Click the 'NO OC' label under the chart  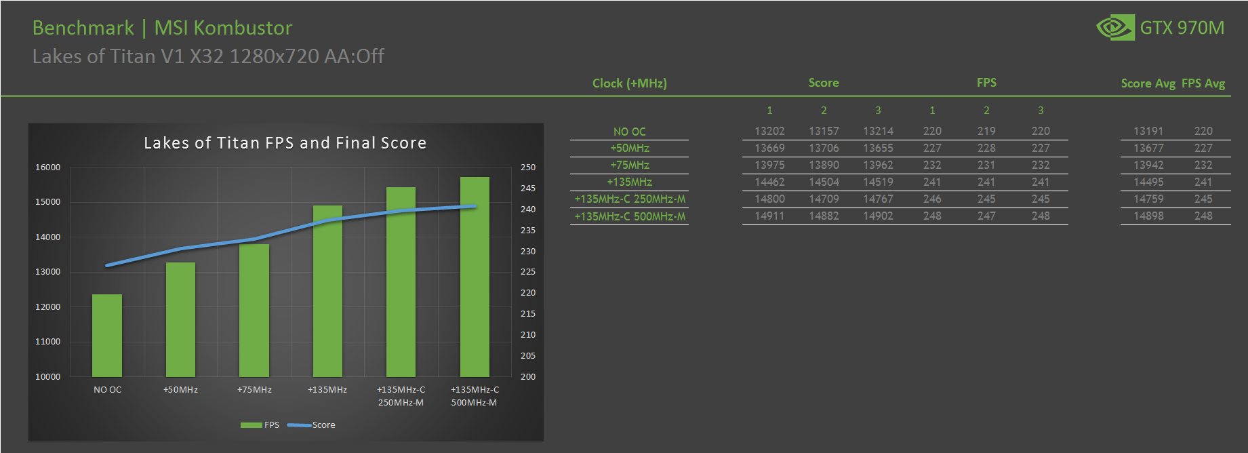click(x=107, y=390)
